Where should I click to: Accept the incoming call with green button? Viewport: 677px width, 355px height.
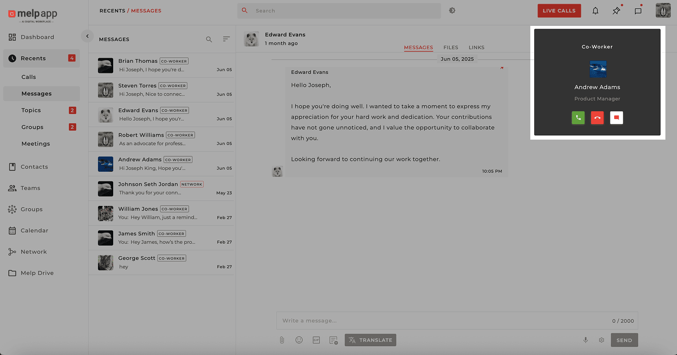(x=578, y=118)
